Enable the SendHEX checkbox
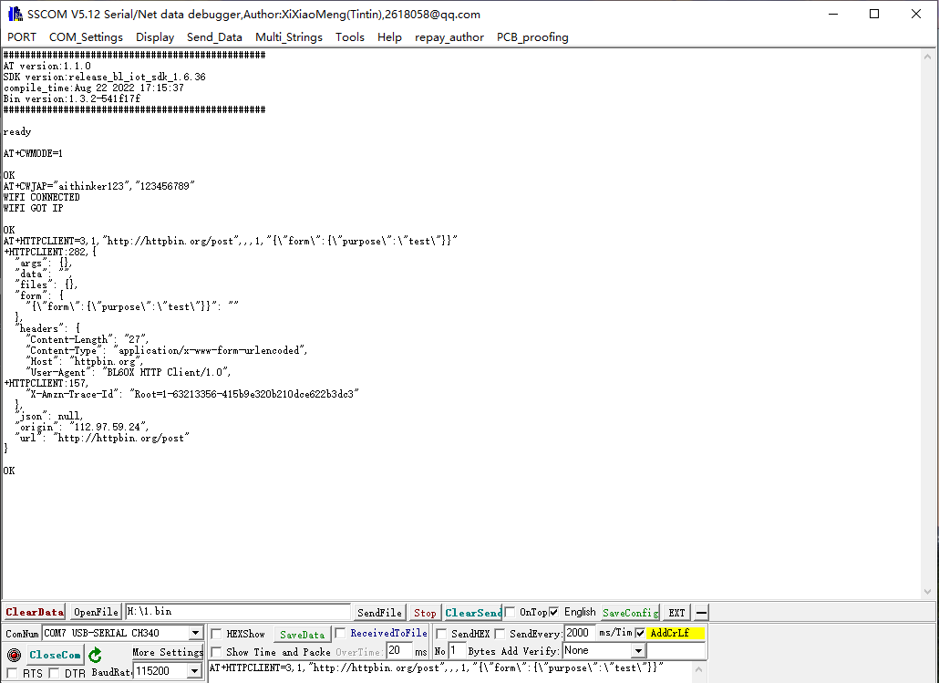Image resolution: width=939 pixels, height=683 pixels. [441, 633]
